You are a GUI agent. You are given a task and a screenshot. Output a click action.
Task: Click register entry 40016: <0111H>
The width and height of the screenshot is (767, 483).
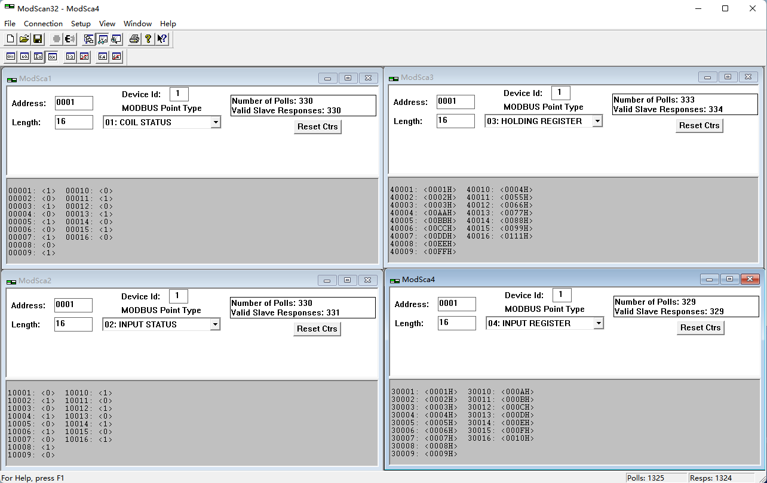[x=500, y=236]
